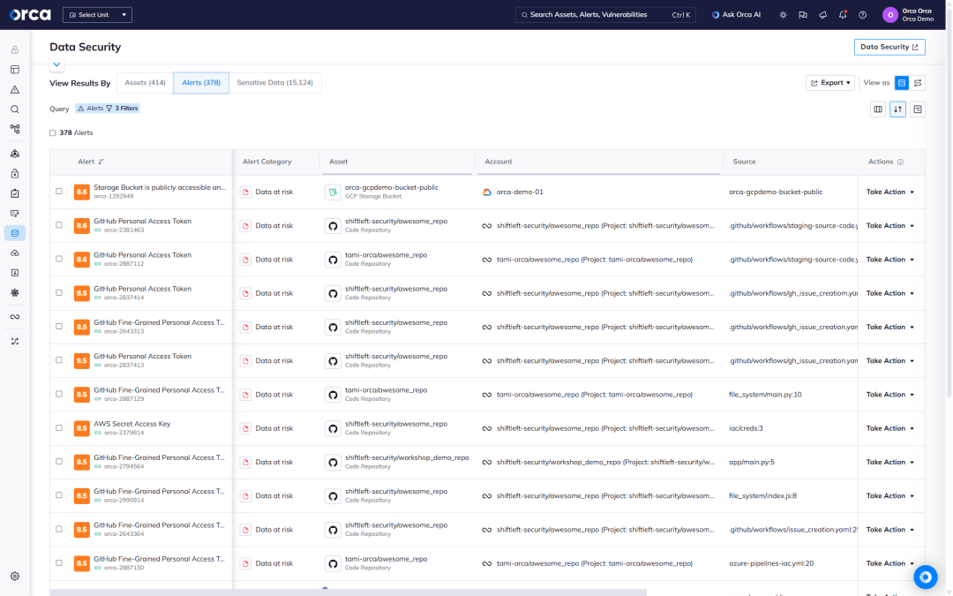This screenshot has height=596, width=953.
Task: Click the Alert Category column header
Action: click(266, 162)
